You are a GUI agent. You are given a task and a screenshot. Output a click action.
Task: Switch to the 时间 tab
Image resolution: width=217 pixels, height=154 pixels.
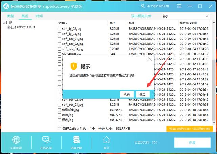point(39,16)
